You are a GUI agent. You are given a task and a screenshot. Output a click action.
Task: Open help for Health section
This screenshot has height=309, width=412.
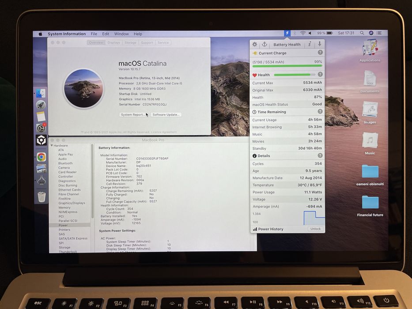(320, 74)
